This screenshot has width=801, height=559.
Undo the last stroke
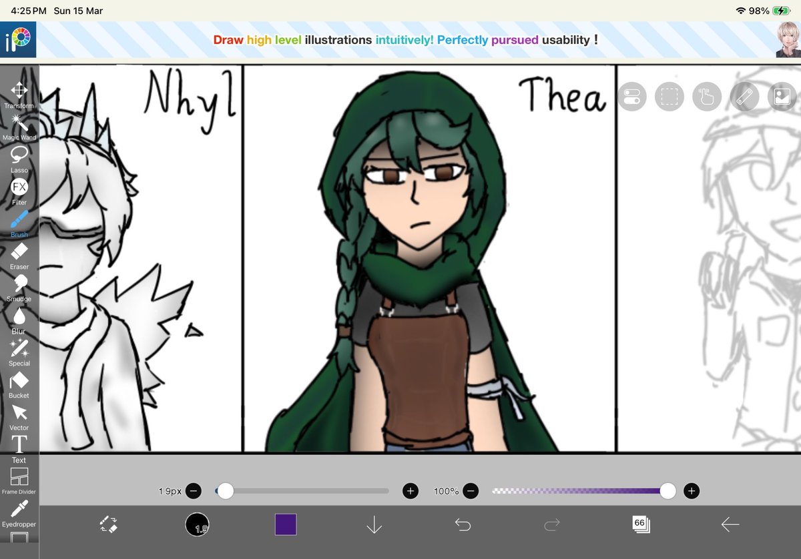click(x=463, y=525)
